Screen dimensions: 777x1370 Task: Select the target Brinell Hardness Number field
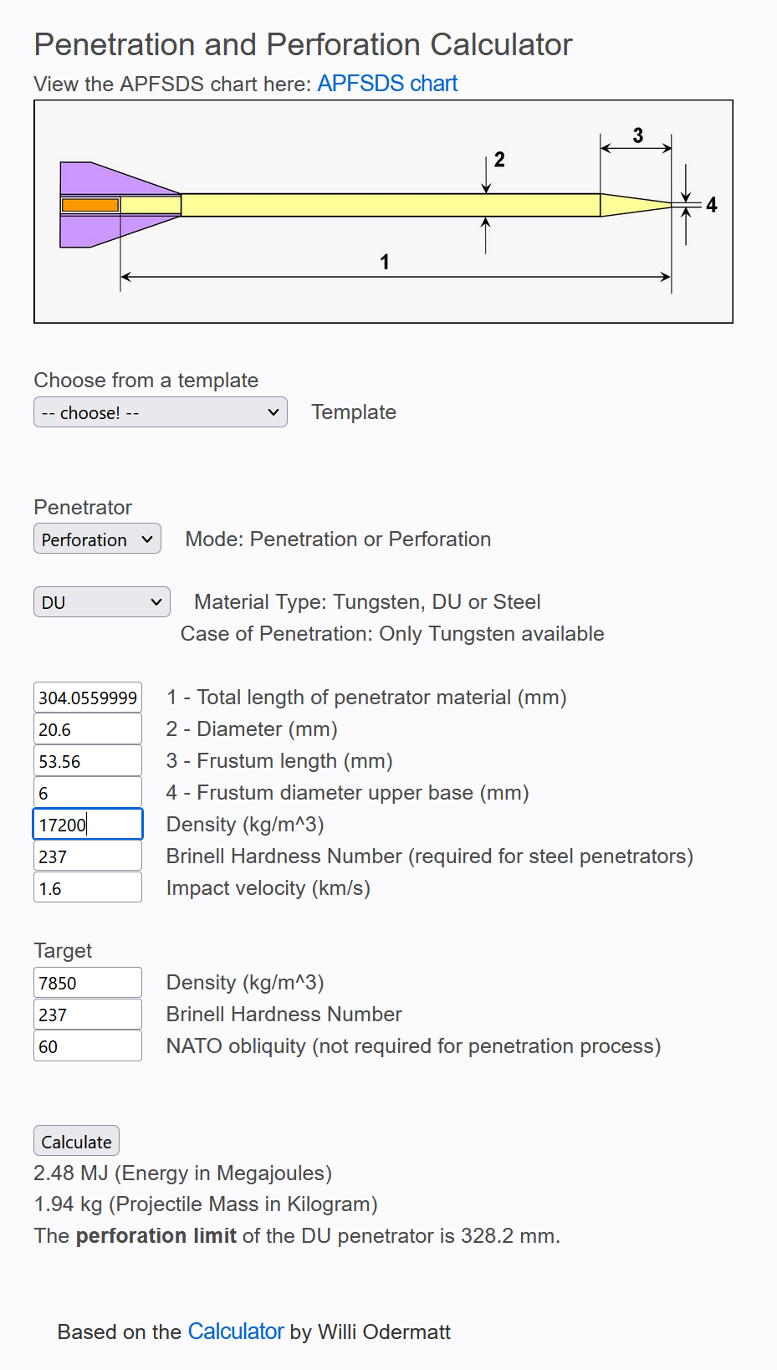(x=88, y=1015)
